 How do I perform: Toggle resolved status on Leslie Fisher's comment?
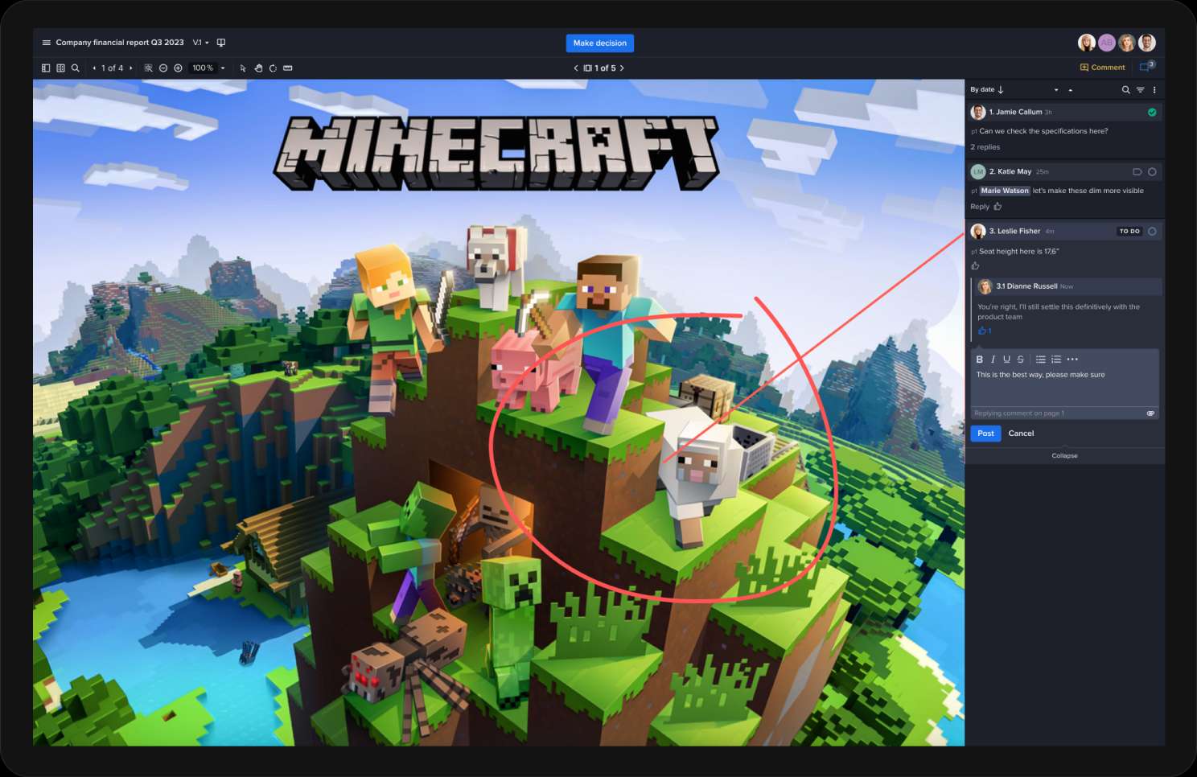pos(1152,232)
